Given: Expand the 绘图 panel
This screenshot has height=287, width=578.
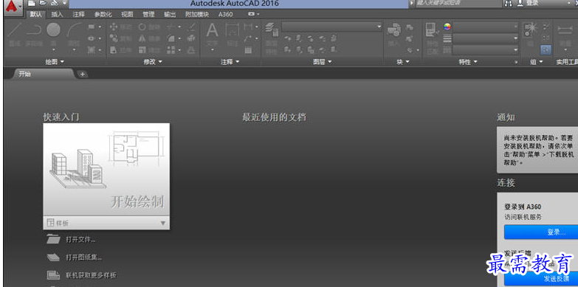Looking at the screenshot, I should (55, 62).
